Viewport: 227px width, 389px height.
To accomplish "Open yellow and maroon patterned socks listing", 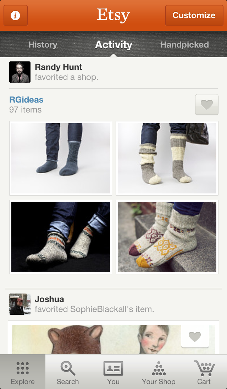I will [x=167, y=237].
